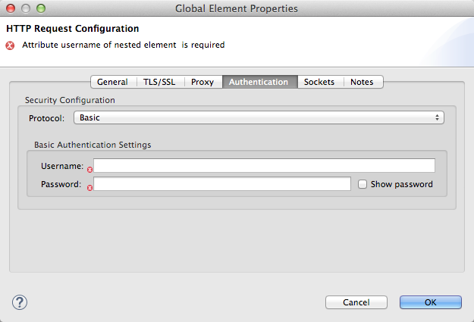The width and height of the screenshot is (474, 322).
Task: Click the help question mark icon
Action: tap(20, 302)
